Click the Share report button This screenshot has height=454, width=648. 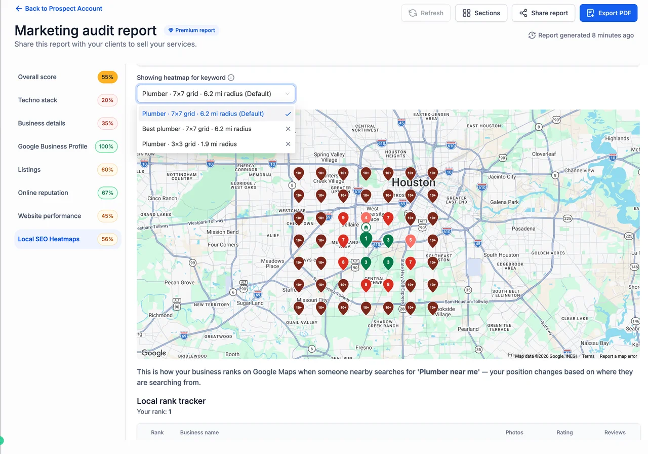[543, 13]
